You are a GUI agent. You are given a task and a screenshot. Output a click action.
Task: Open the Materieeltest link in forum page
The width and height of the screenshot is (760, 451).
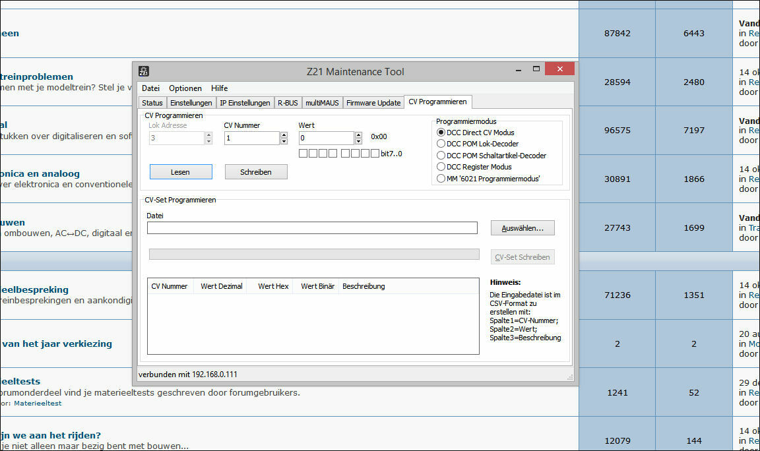pos(38,403)
